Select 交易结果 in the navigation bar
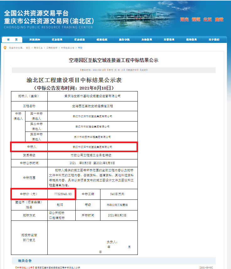Viewport: 231px width, 269px height. (x=79, y=40)
